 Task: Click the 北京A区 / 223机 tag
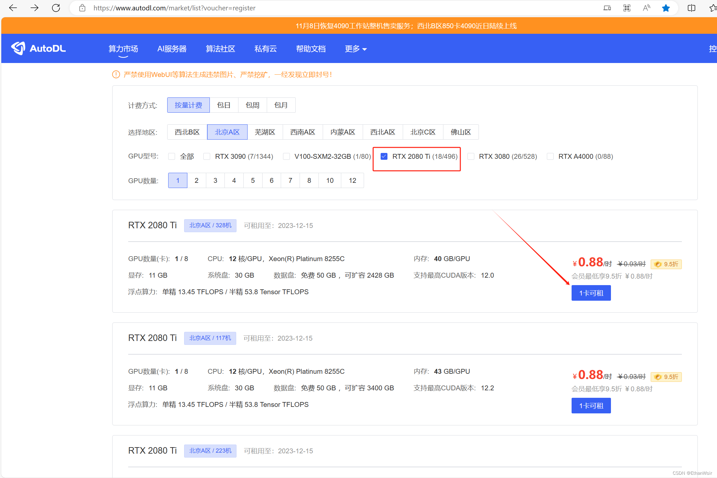pos(210,451)
